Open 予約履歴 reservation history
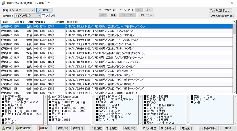The image size is (237, 131). tap(95, 128)
